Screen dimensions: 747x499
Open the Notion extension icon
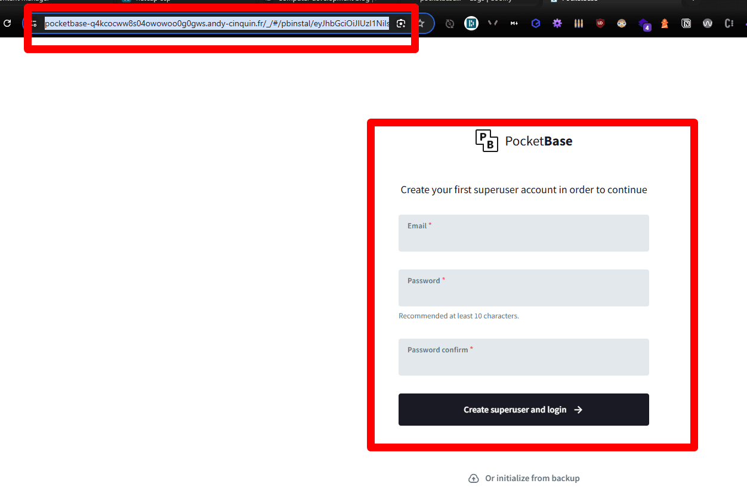[x=686, y=24]
